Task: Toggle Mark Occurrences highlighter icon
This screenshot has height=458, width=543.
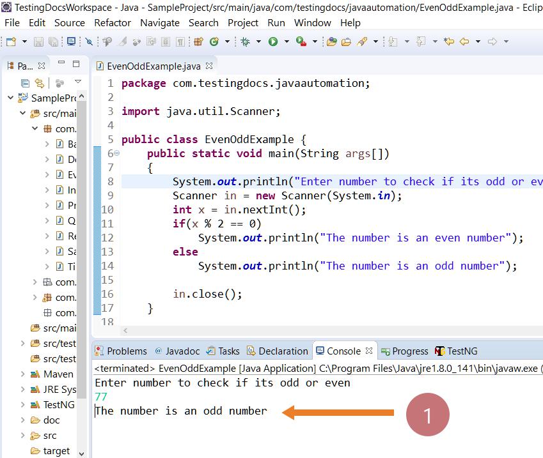Action: pos(123,42)
